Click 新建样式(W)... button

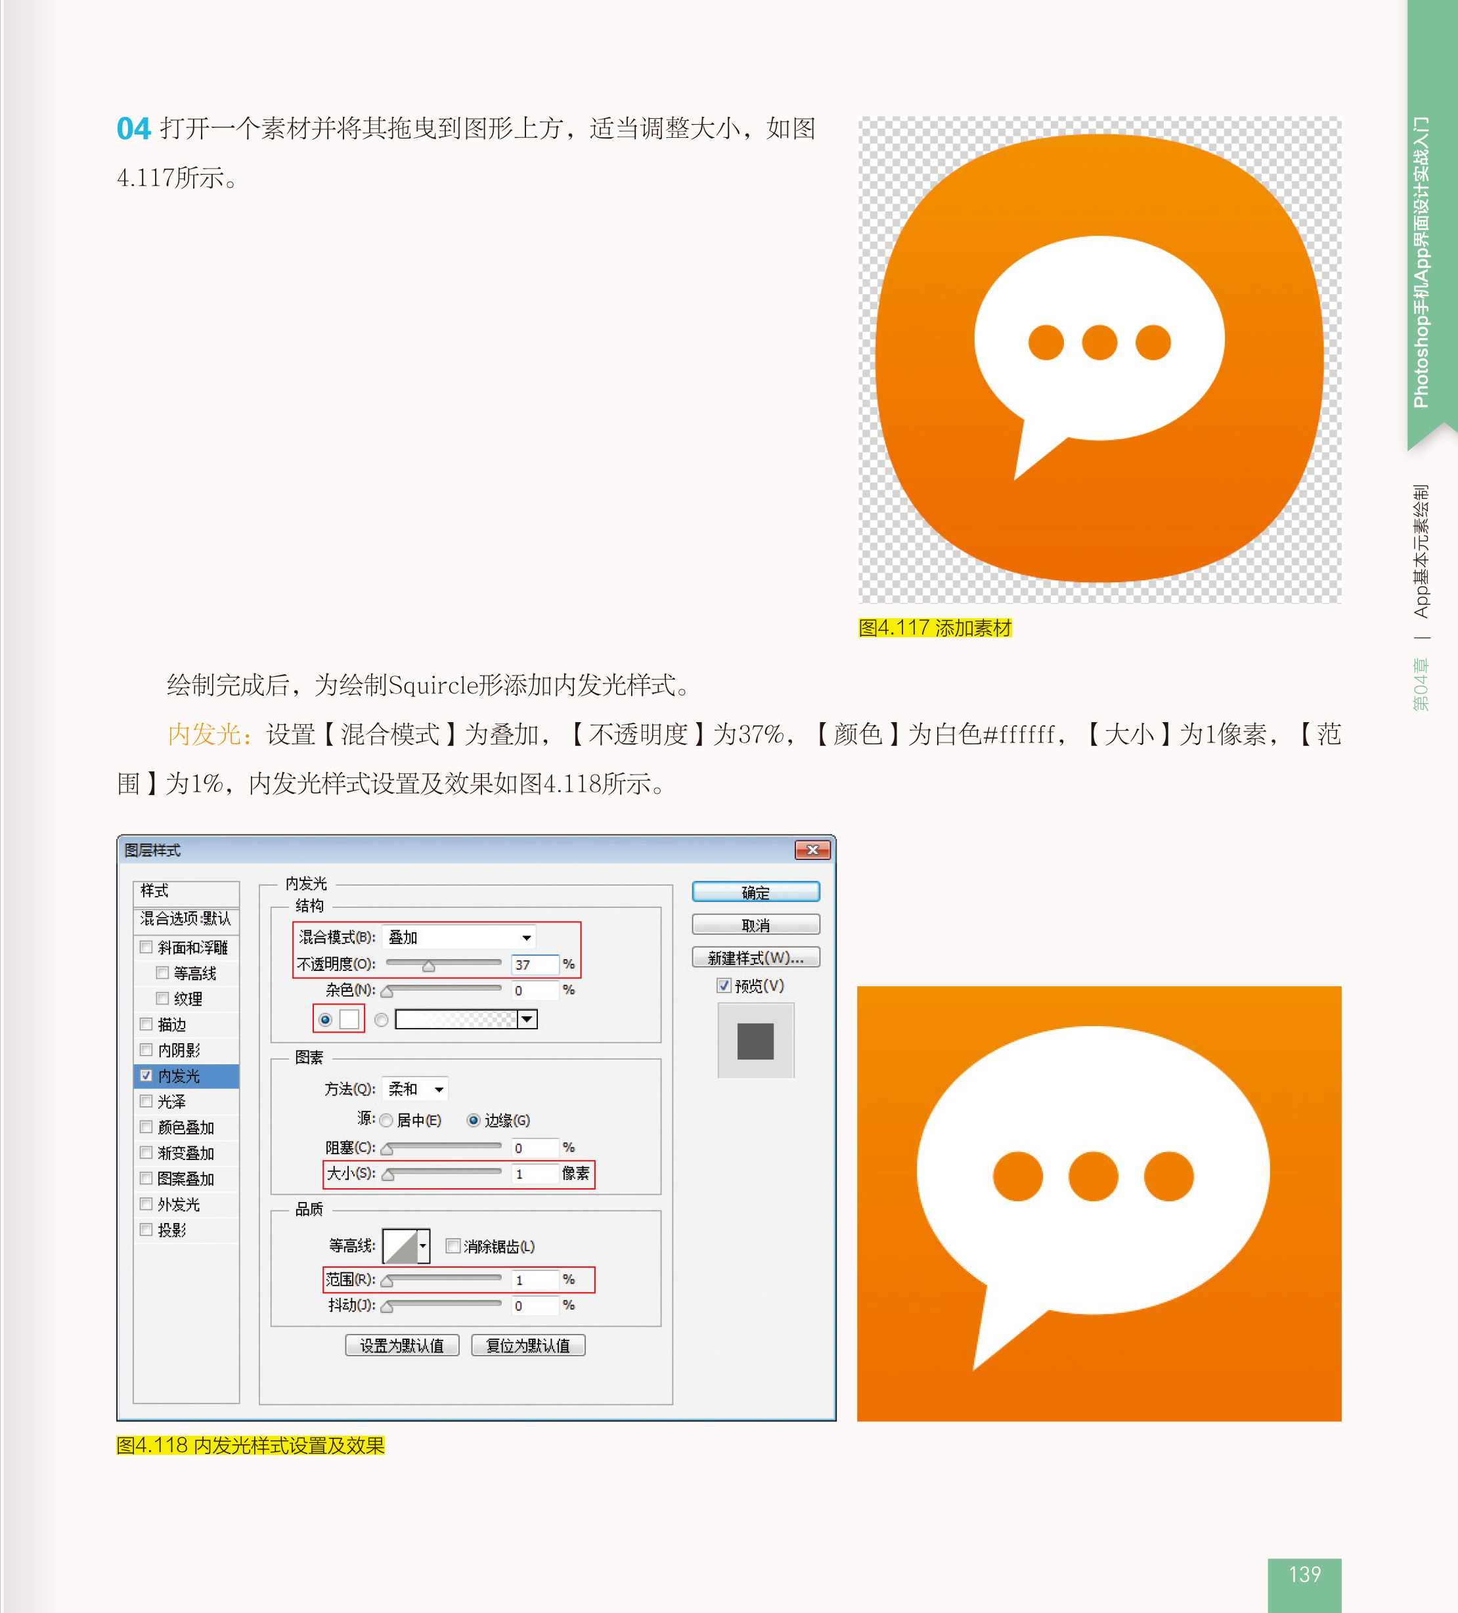click(755, 958)
